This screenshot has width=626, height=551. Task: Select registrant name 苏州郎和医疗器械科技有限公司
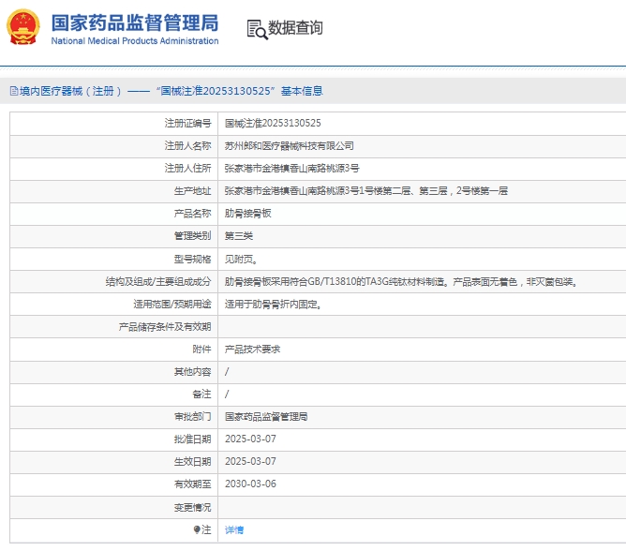click(289, 146)
